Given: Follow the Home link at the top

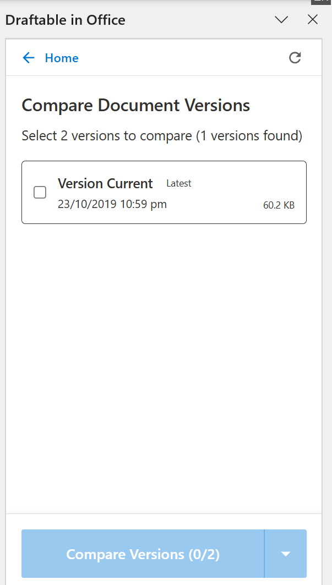Looking at the screenshot, I should (61, 58).
